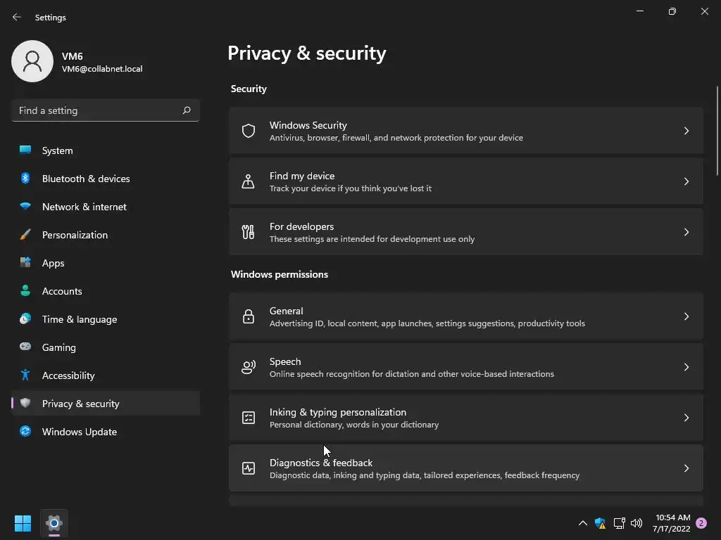
Task: Expand the General permissions chevron
Action: [x=686, y=316]
